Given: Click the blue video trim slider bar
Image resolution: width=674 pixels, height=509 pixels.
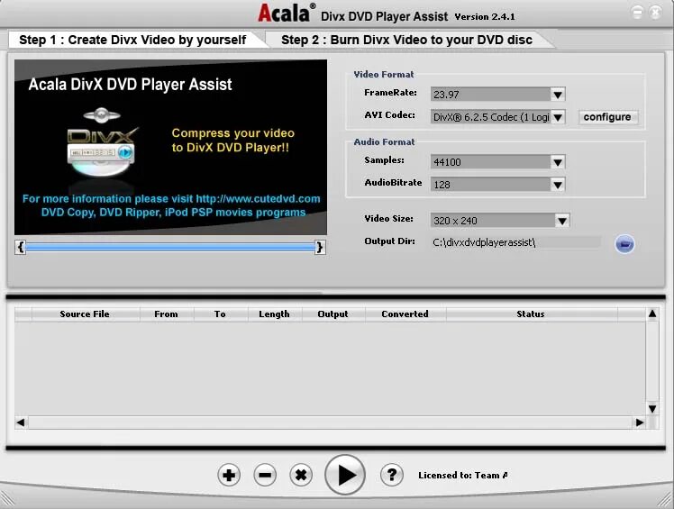Looking at the screenshot, I should [169, 247].
